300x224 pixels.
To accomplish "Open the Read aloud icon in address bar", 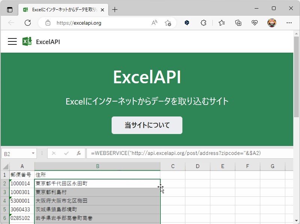I will coord(154,23).
